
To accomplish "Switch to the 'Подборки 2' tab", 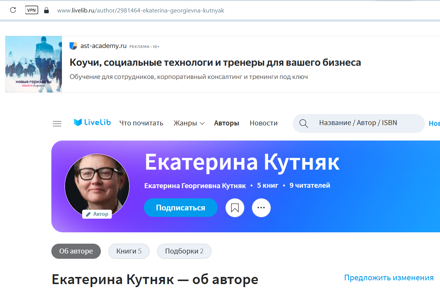I will [x=184, y=251].
